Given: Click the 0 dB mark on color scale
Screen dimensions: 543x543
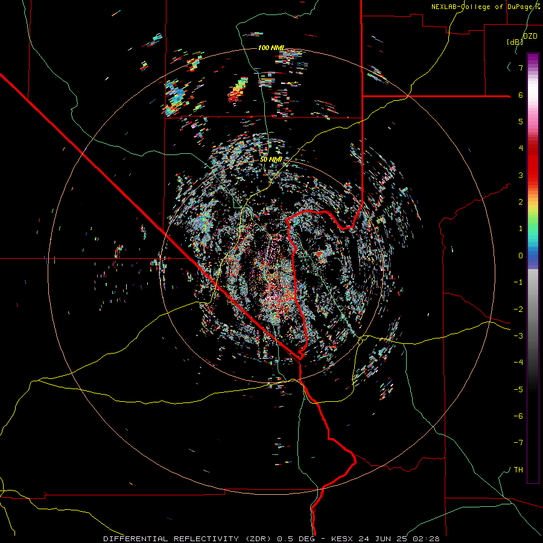Looking at the screenshot, I should 521,256.
